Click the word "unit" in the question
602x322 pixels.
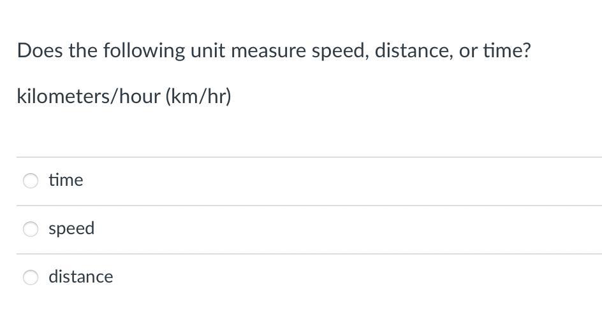pyautogui.click(x=208, y=51)
